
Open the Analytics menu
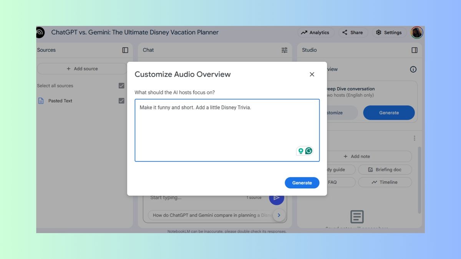pyautogui.click(x=316, y=32)
